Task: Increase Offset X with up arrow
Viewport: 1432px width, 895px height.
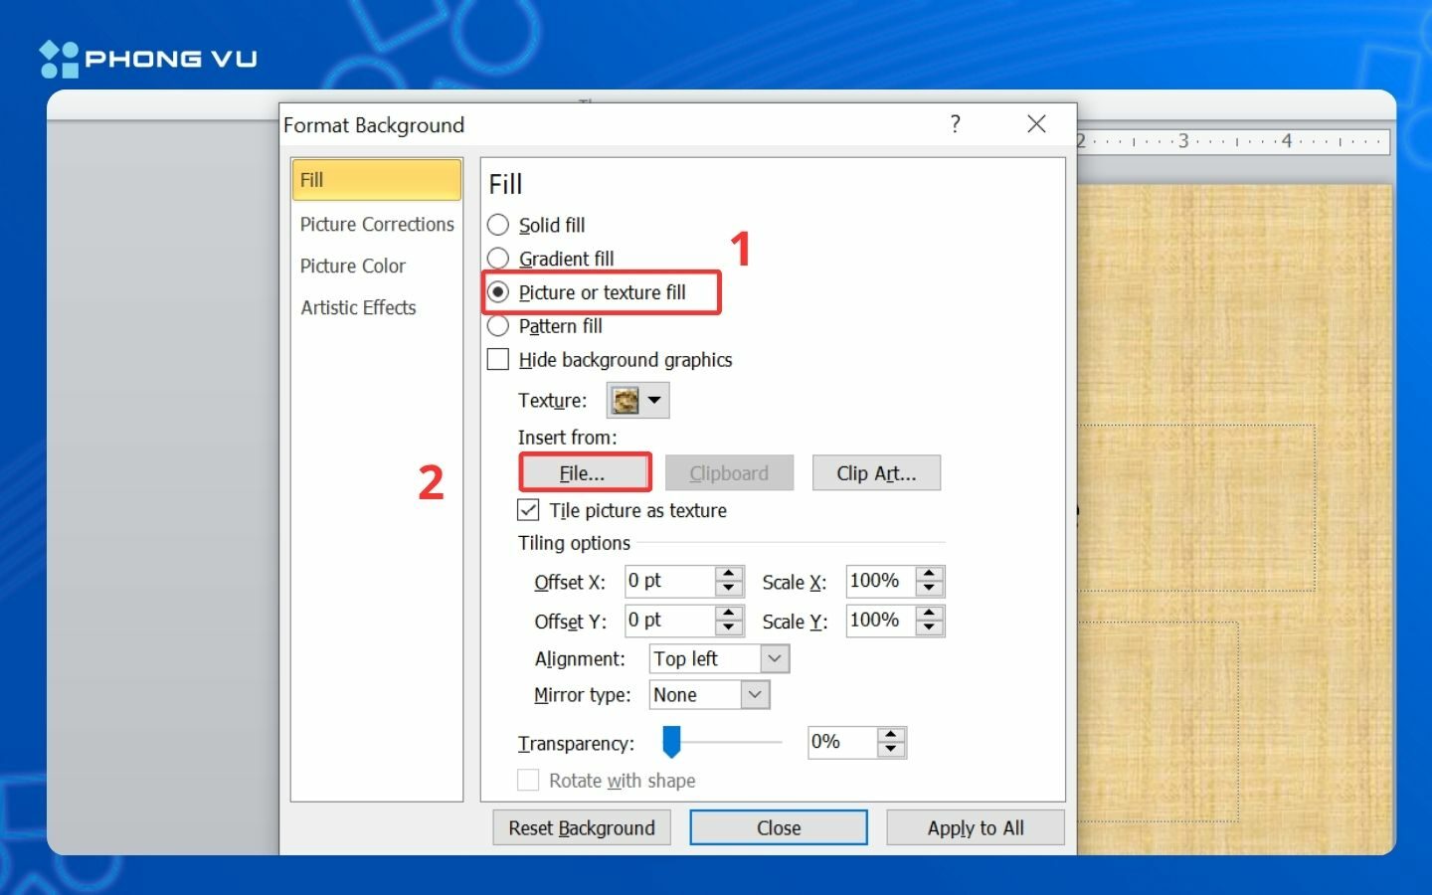Action: [729, 574]
